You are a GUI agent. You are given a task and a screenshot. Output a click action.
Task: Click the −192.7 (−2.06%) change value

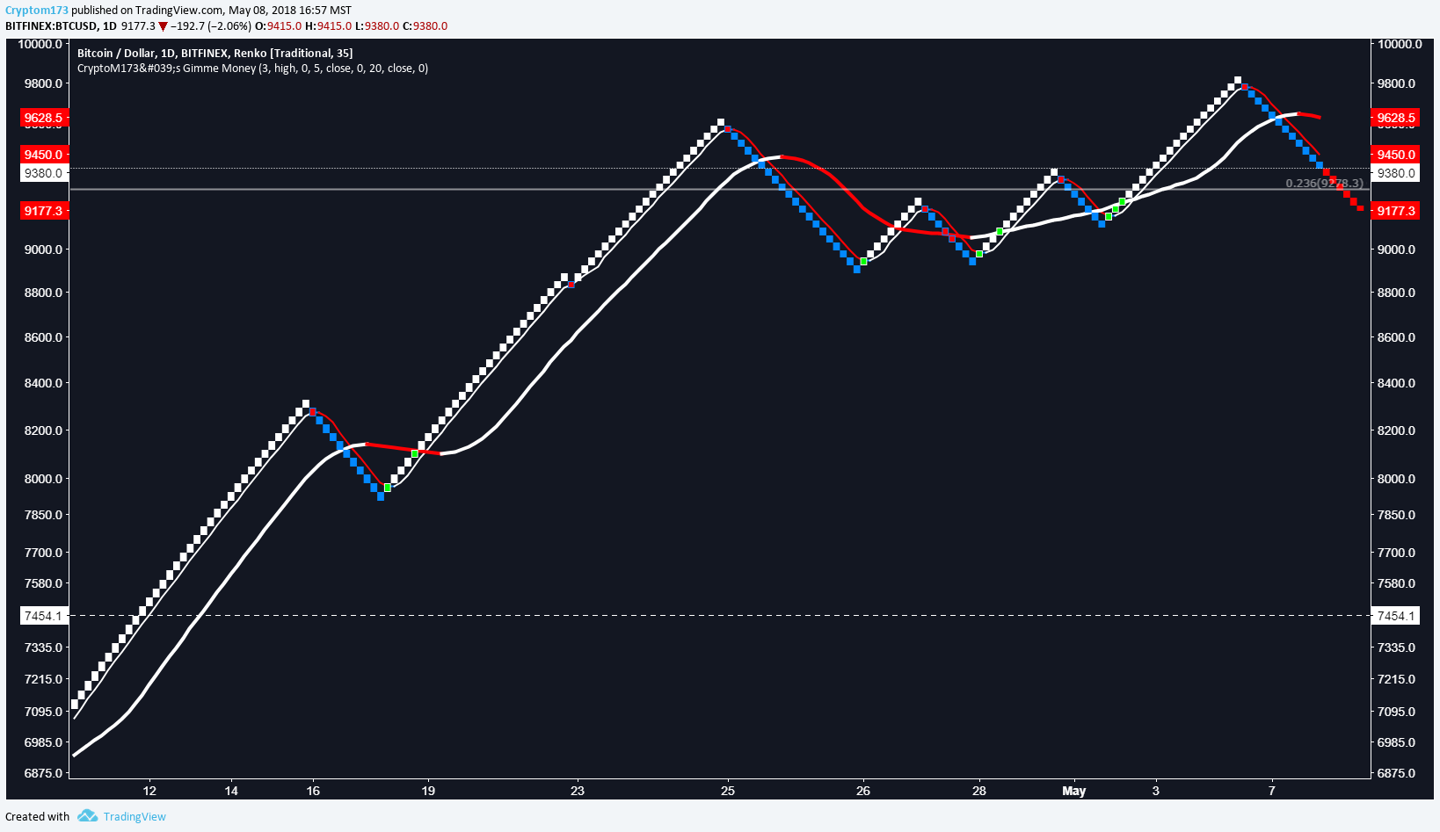coord(211,26)
